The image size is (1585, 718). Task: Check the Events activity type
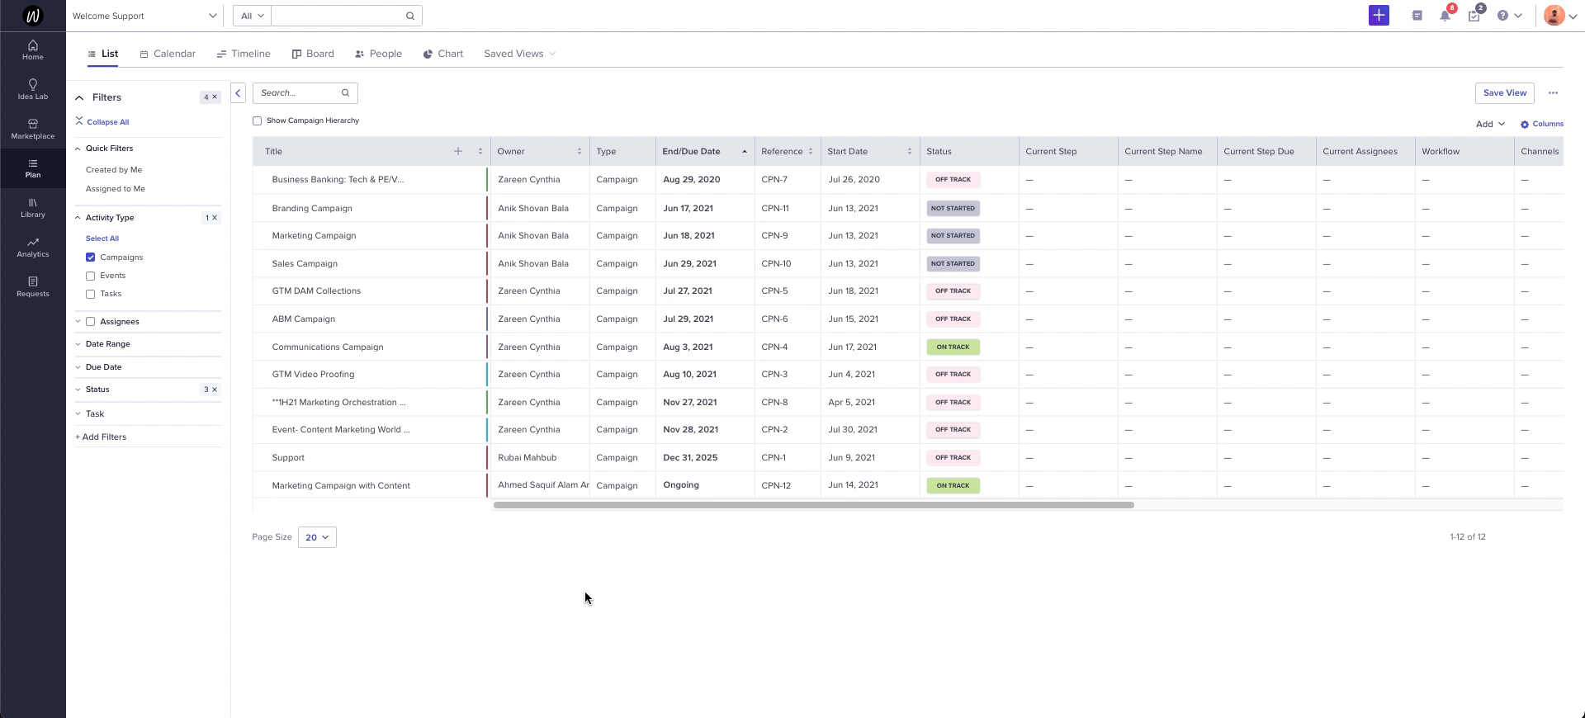pyautogui.click(x=91, y=276)
